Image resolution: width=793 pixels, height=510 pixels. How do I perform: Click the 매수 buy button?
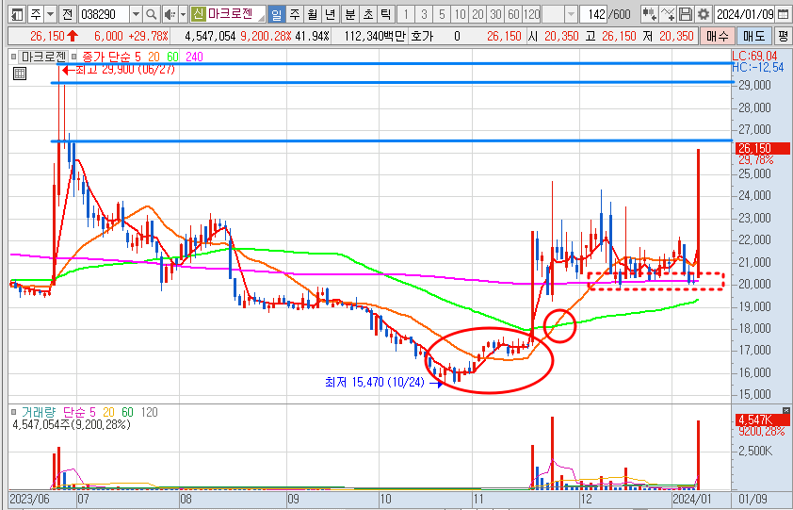pyautogui.click(x=717, y=37)
